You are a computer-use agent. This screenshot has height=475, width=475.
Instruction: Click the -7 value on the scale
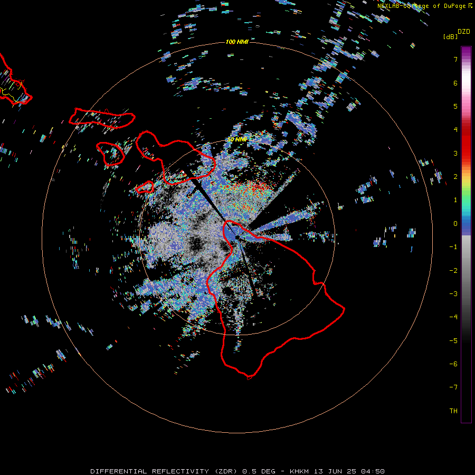[453, 387]
